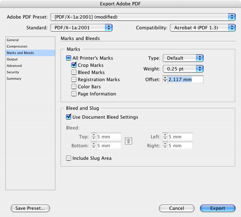Click the Top bleed field
The width and height of the screenshot is (241, 217).
[x=109, y=137]
